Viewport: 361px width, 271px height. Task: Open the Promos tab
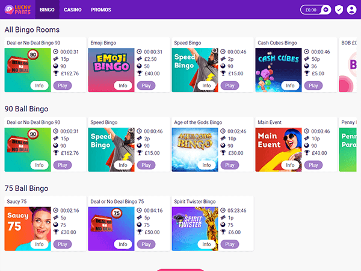[101, 10]
